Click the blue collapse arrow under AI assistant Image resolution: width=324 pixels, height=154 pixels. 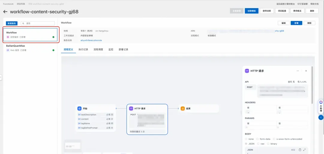(x=321, y=117)
